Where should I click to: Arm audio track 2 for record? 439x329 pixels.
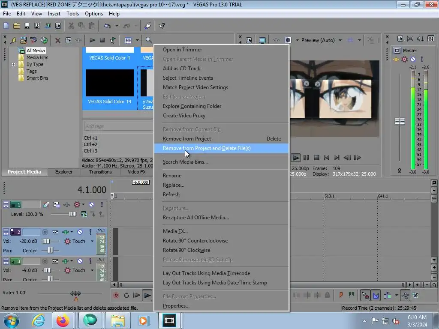click(45, 232)
